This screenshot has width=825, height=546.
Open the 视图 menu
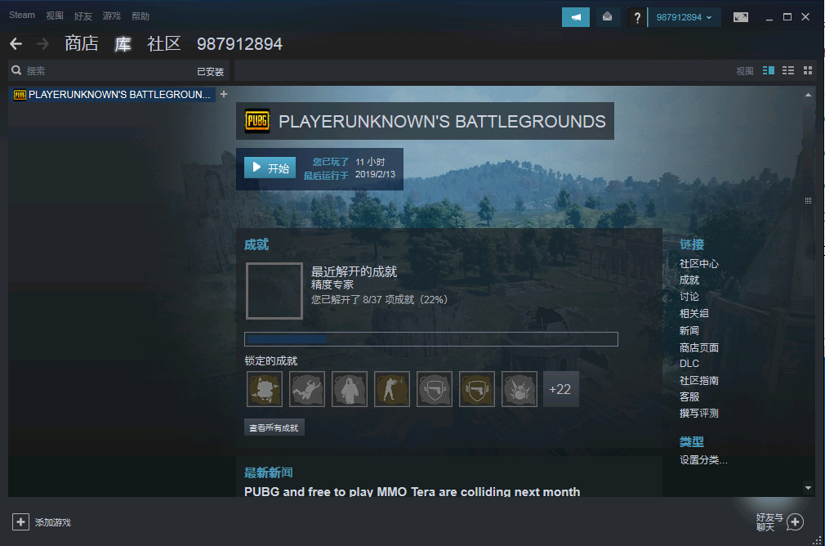coord(55,16)
